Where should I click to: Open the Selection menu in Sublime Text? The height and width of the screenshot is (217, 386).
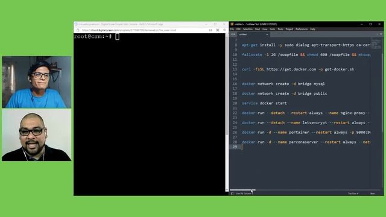(248, 29)
